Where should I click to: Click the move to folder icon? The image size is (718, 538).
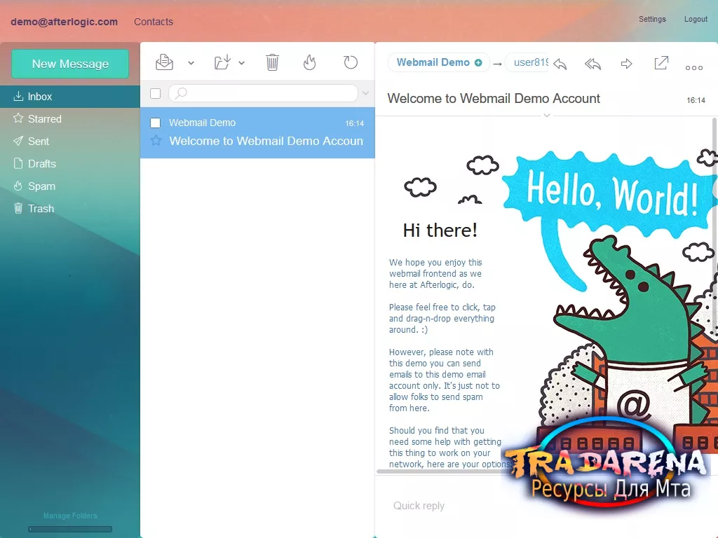pyautogui.click(x=222, y=62)
